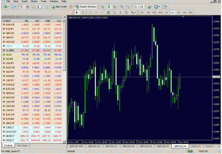Open the Profiles dropdown

pyautogui.click(x=13, y=7)
